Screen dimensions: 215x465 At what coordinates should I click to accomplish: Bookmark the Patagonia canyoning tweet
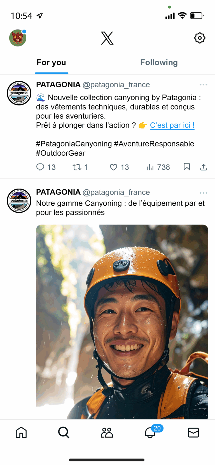point(186,167)
